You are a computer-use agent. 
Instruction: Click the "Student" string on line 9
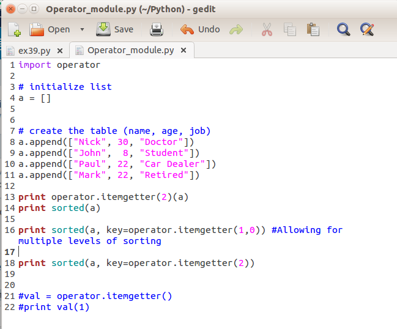coord(164,153)
